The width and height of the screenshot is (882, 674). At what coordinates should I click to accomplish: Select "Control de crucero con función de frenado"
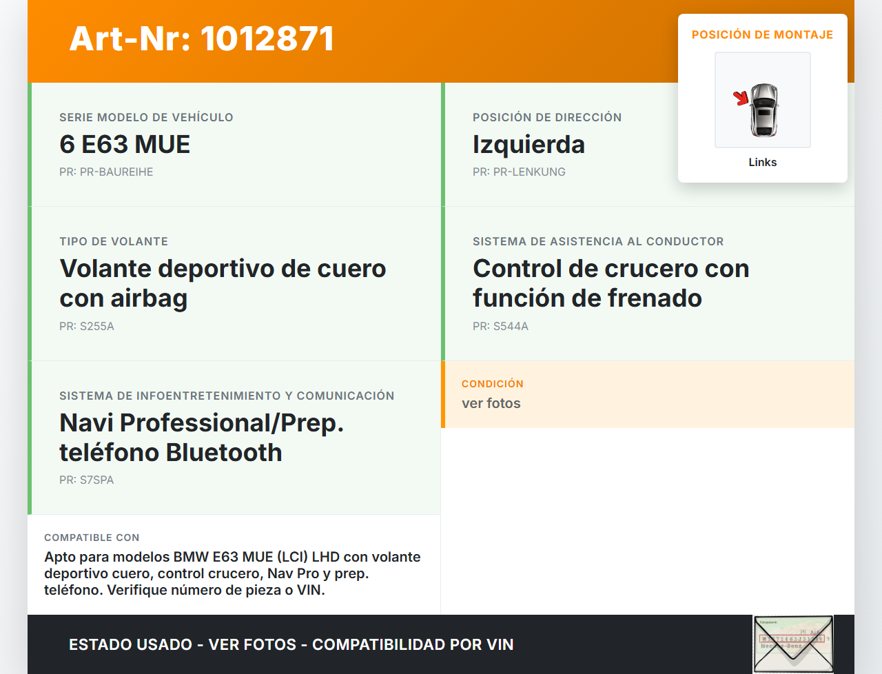click(611, 283)
